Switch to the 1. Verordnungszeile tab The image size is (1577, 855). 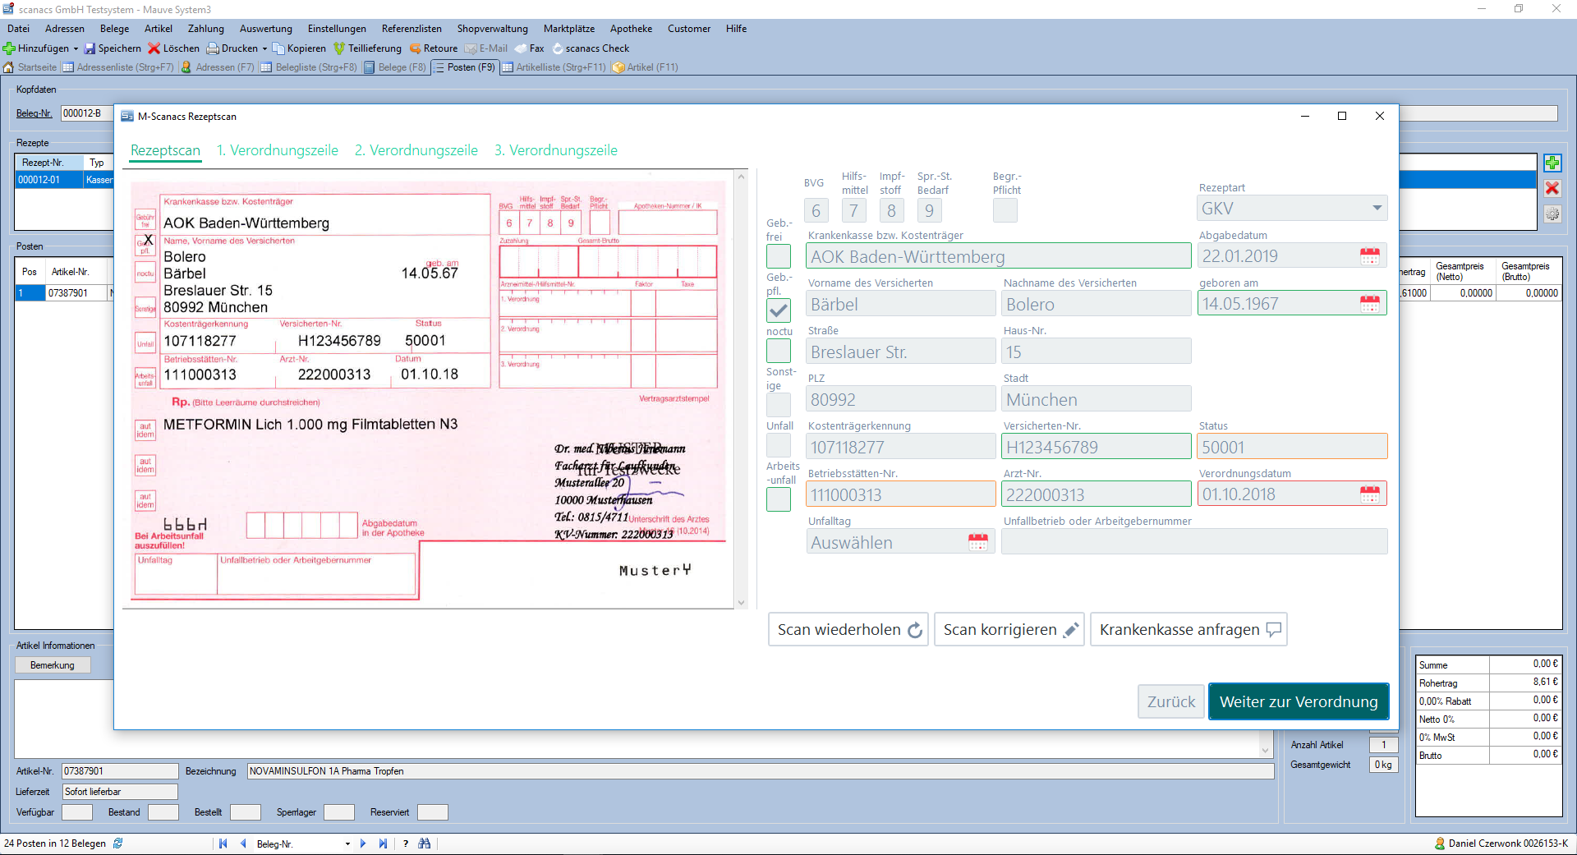point(278,150)
